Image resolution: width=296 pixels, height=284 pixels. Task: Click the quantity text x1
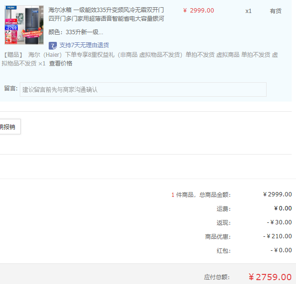tap(248, 11)
